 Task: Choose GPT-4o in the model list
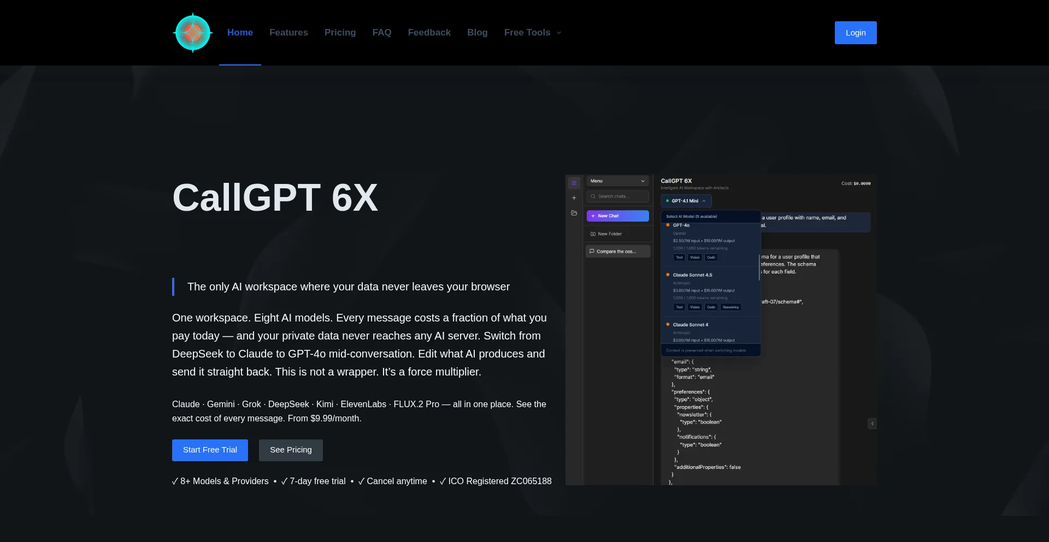[710, 241]
